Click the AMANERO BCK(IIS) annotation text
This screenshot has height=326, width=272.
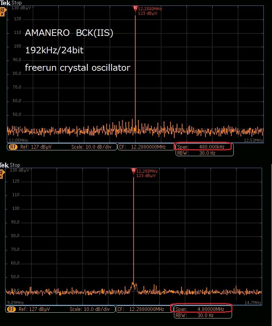[x=69, y=33]
